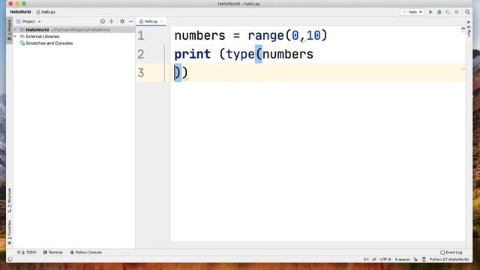Expand the HelloWorld project root
The height and width of the screenshot is (270, 480).
tap(15, 30)
